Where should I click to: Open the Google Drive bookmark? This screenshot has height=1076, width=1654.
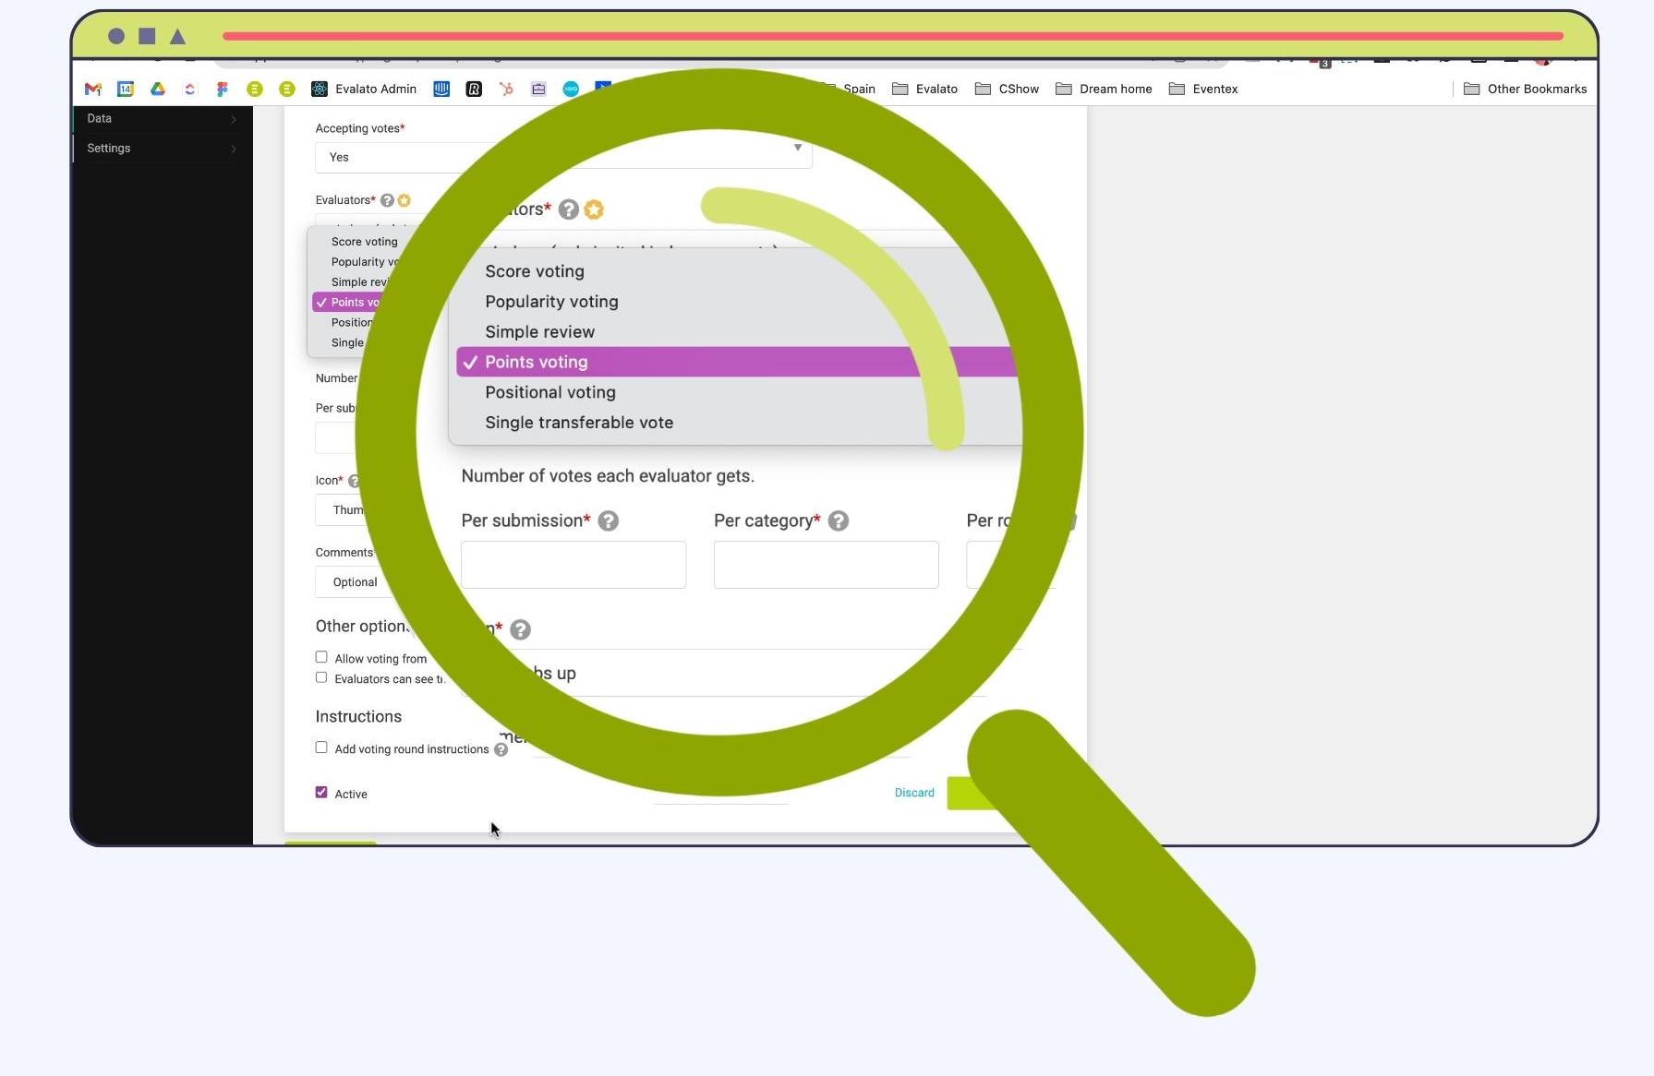click(x=158, y=89)
